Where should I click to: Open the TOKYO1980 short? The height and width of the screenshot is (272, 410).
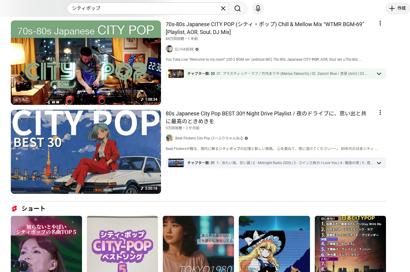pyautogui.click(x=198, y=244)
